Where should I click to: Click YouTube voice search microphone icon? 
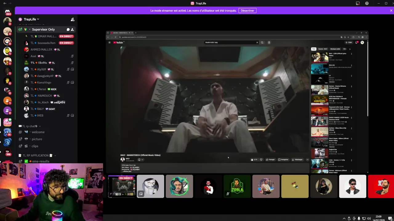(269, 42)
